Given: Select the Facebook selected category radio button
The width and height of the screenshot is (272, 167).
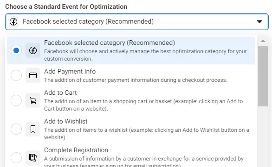Looking at the screenshot, I should pyautogui.click(x=16, y=50).
